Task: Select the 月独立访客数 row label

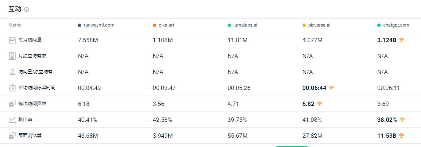Action: coord(32,56)
